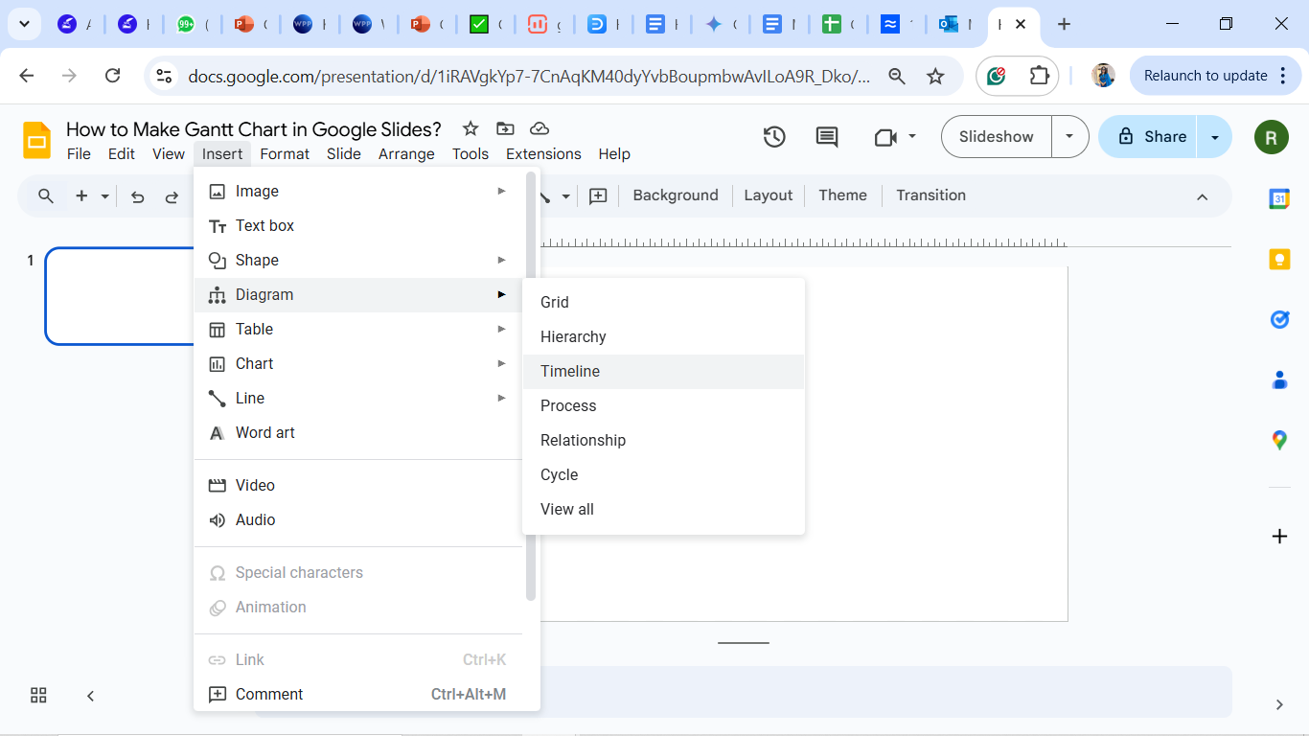
Task: Insert Comment from menu
Action: (359, 695)
